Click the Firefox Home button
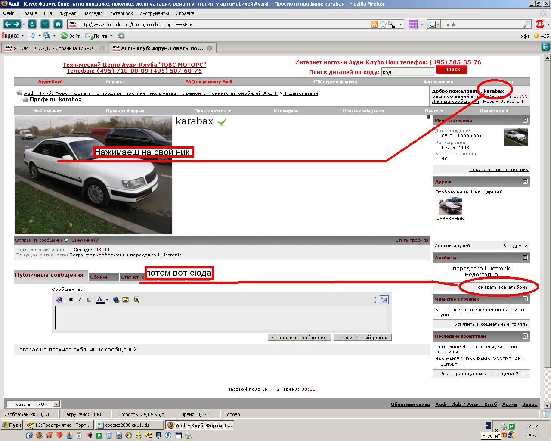551x441 pixels. point(58,24)
